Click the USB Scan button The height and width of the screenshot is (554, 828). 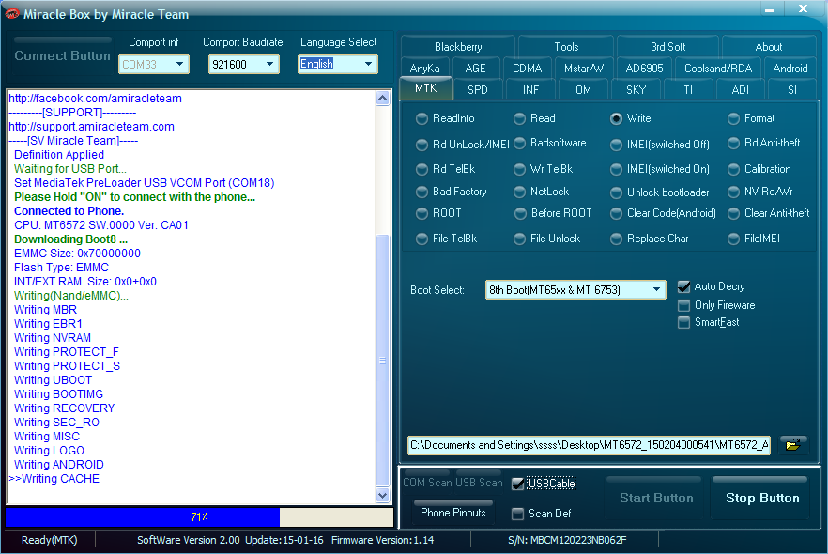click(x=479, y=483)
